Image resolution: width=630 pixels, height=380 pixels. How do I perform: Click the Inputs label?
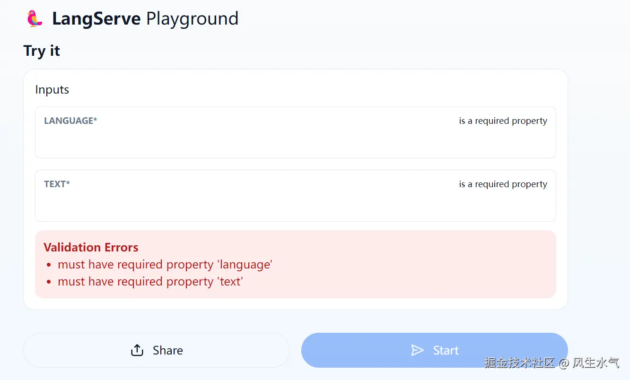pos(52,90)
